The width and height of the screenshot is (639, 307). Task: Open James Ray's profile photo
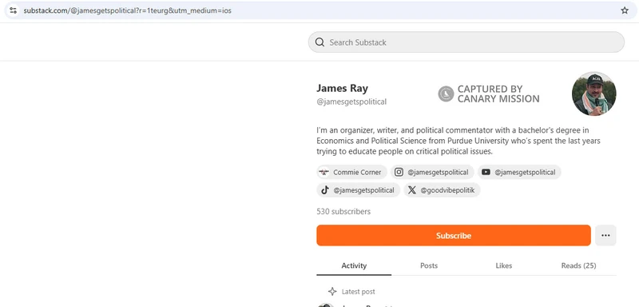click(x=593, y=94)
